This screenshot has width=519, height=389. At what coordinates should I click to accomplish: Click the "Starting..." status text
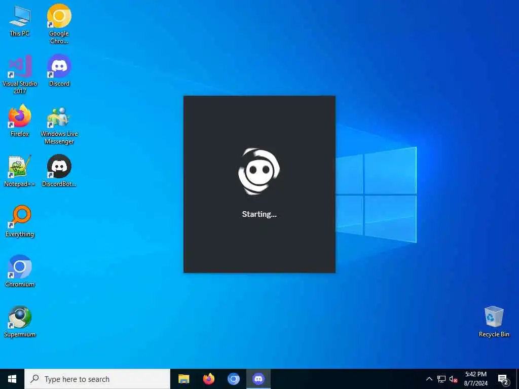[x=259, y=214]
